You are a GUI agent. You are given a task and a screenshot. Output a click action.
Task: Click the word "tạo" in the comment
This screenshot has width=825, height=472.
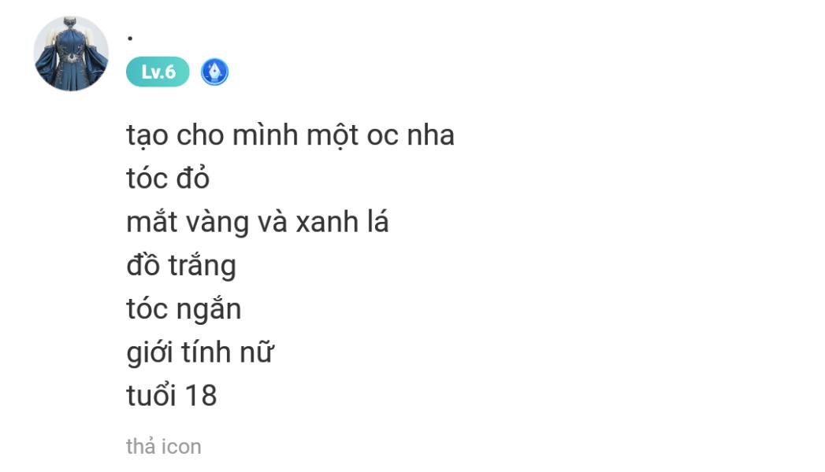coord(147,136)
